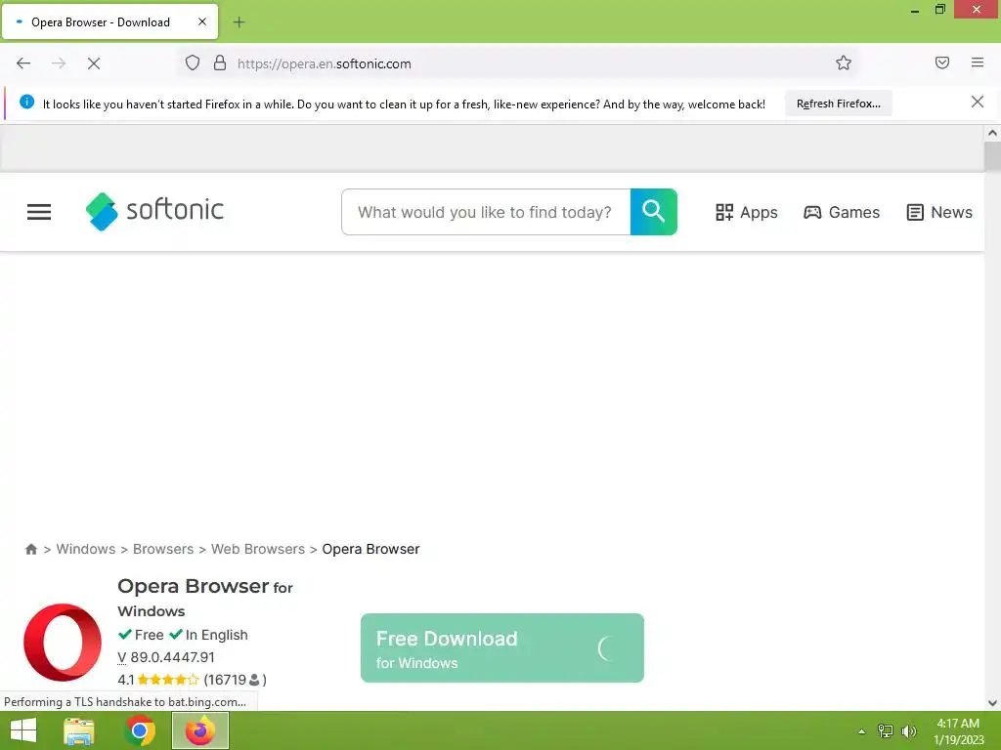Image resolution: width=1001 pixels, height=750 pixels.
Task: Go back using the browser back arrow
Action: [23, 63]
